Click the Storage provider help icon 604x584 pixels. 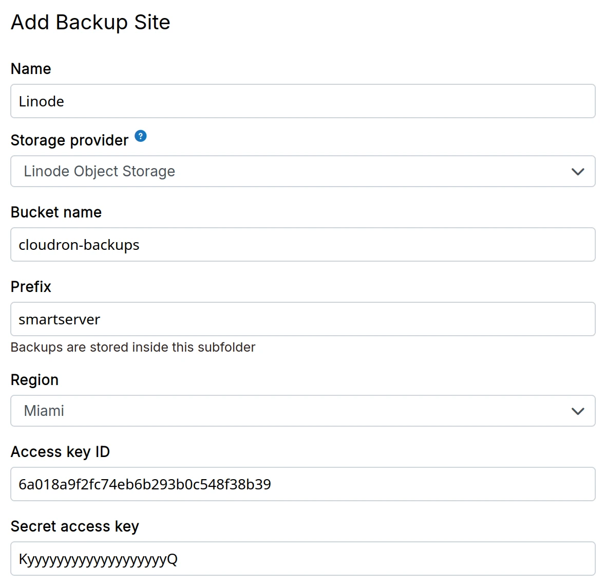click(x=140, y=136)
